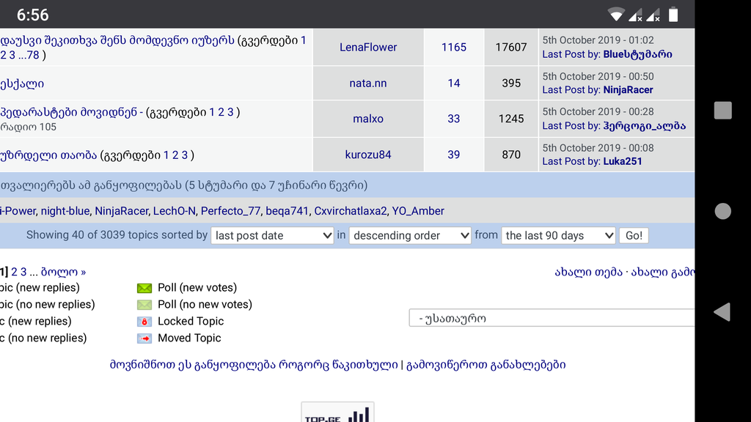Click the date '5th October 2019 - 00:08'
The image size is (751, 422).
coord(598,148)
